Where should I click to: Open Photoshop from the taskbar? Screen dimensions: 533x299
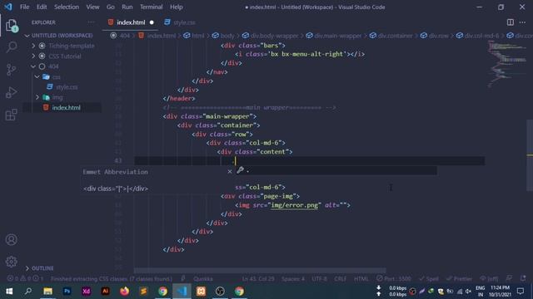click(67, 292)
